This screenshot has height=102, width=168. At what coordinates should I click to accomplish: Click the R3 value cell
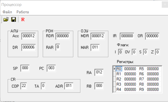pyautogui.click(x=130, y=84)
